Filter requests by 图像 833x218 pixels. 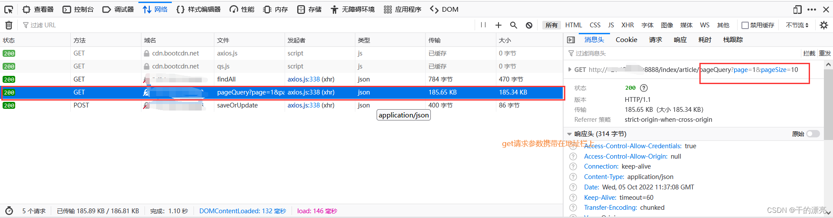click(x=667, y=25)
